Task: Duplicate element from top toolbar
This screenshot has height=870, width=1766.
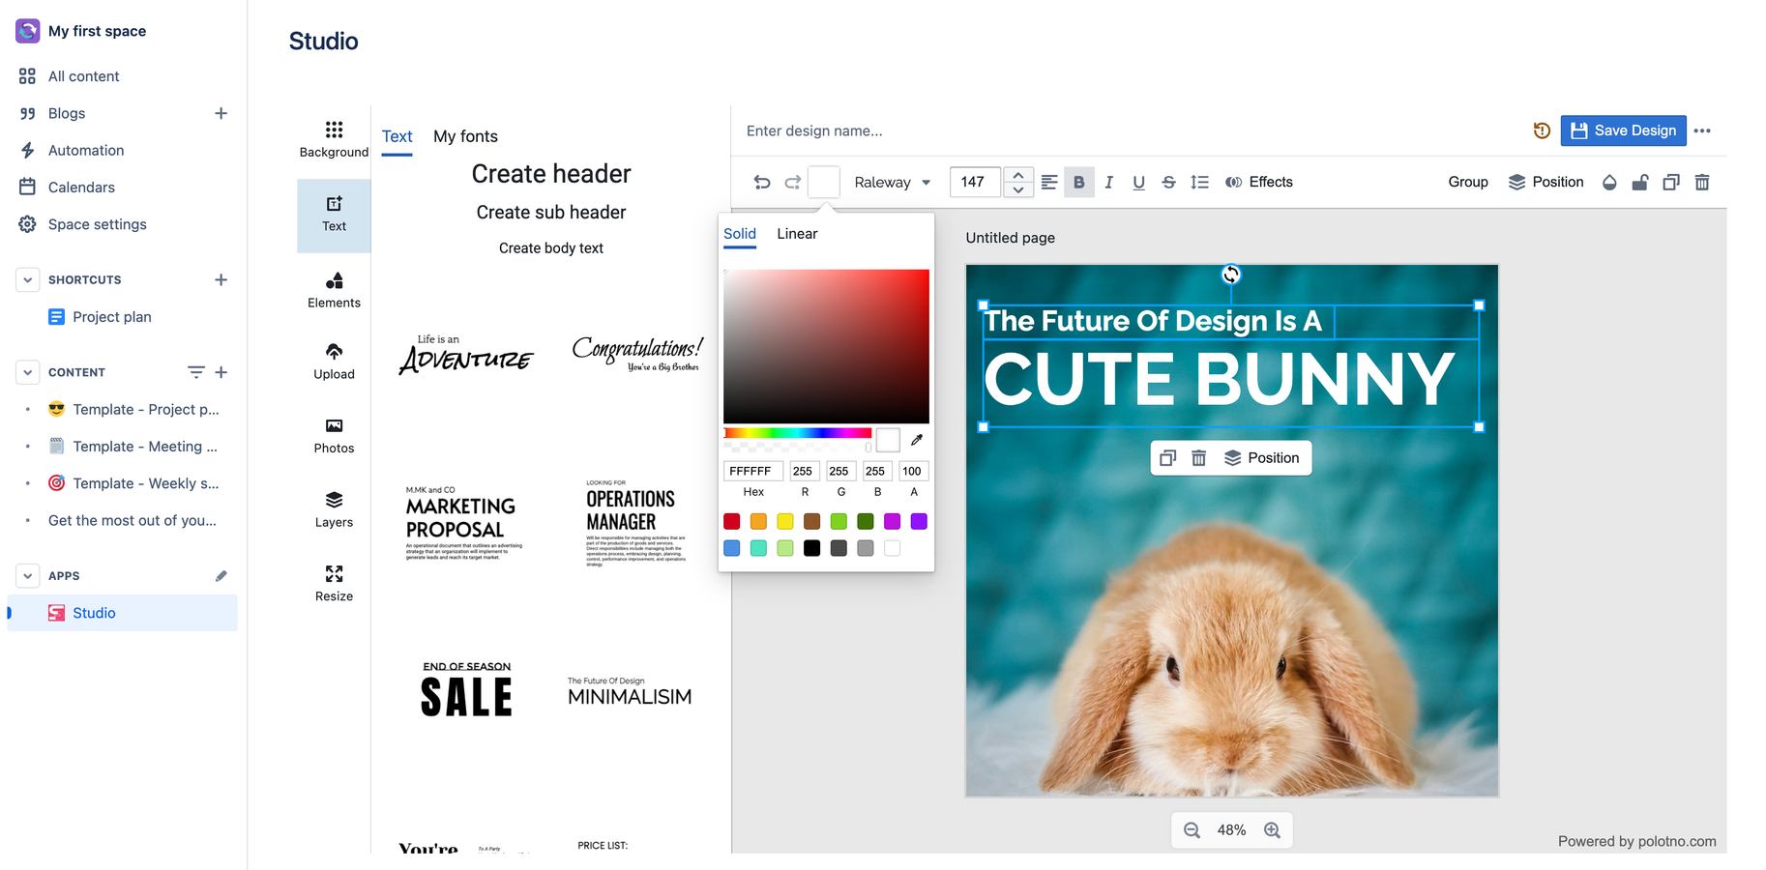Action: point(1671,182)
